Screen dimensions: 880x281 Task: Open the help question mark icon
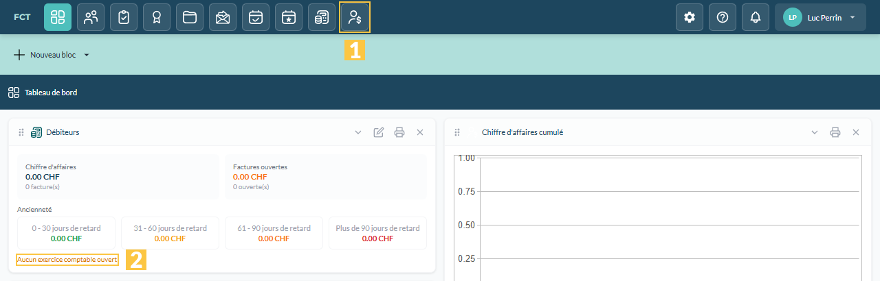click(723, 17)
